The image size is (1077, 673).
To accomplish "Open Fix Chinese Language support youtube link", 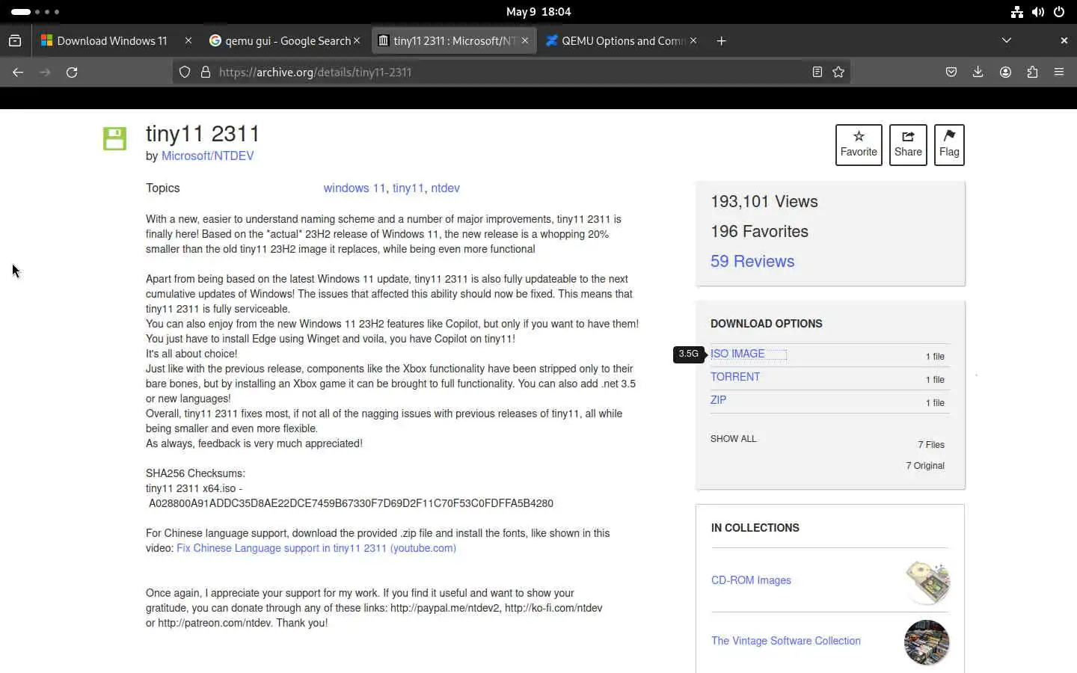I will (x=316, y=548).
